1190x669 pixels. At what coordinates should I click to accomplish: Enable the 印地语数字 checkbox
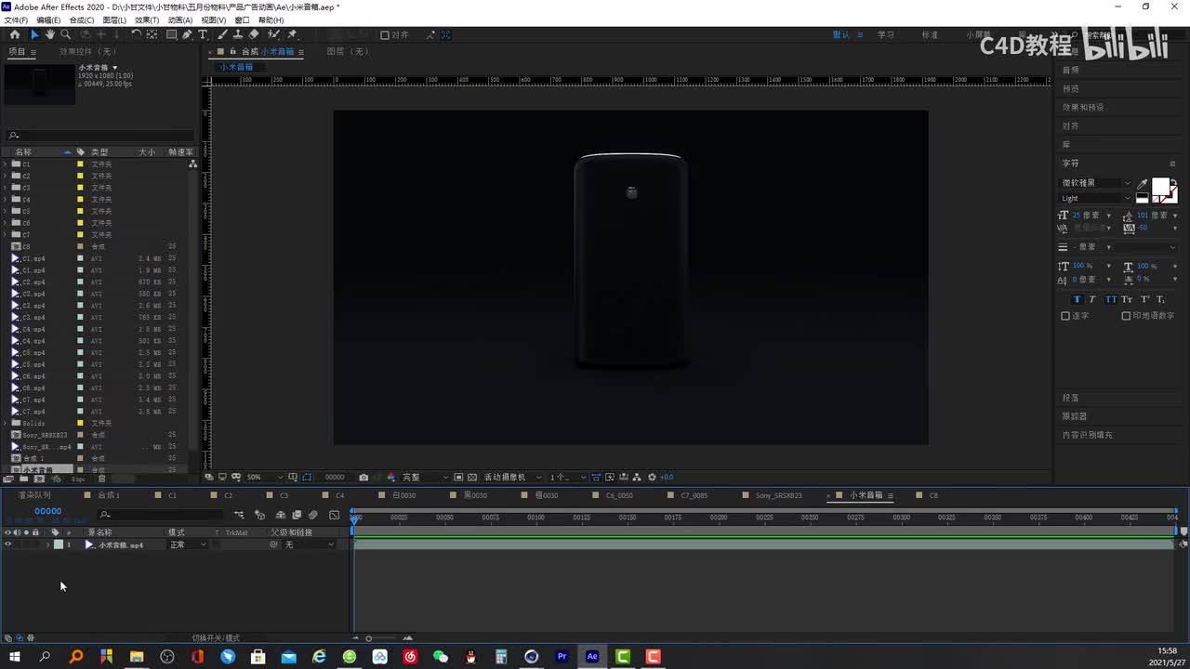1126,316
